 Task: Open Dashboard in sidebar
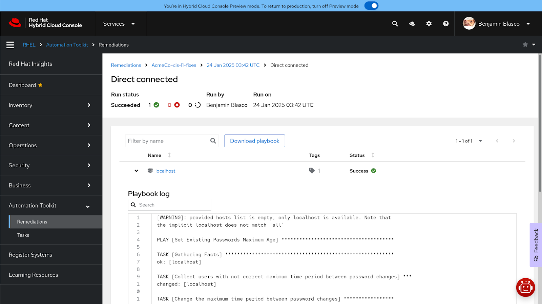[x=51, y=85]
